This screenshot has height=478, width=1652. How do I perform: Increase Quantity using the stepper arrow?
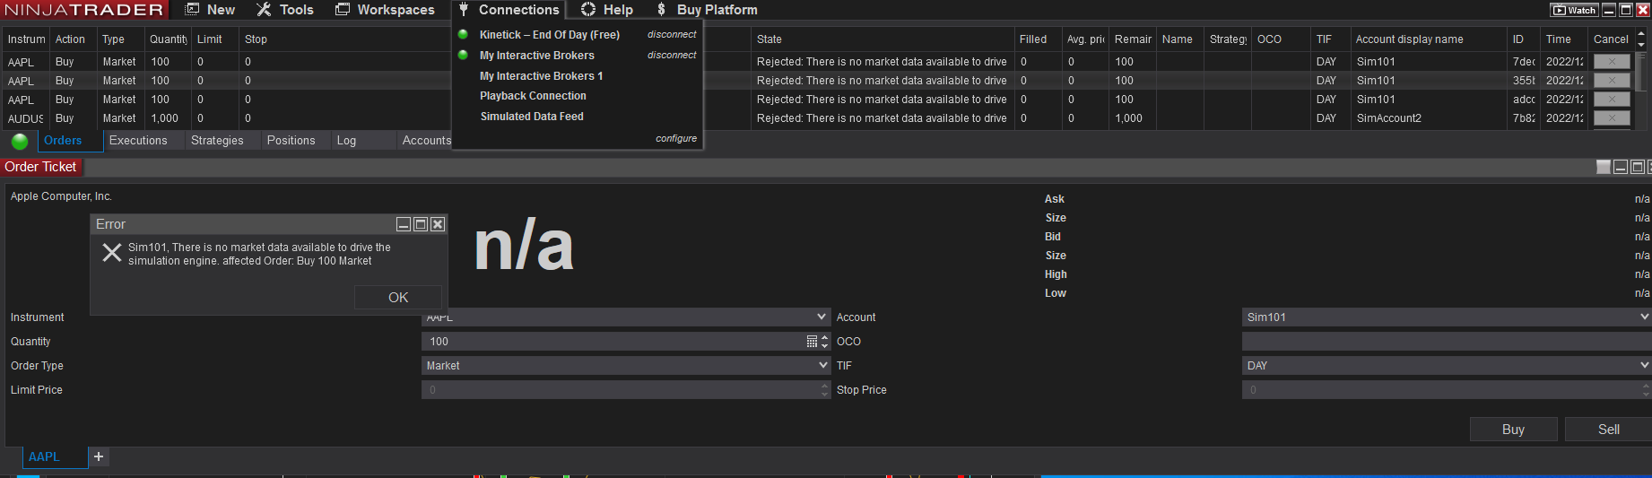click(x=825, y=338)
